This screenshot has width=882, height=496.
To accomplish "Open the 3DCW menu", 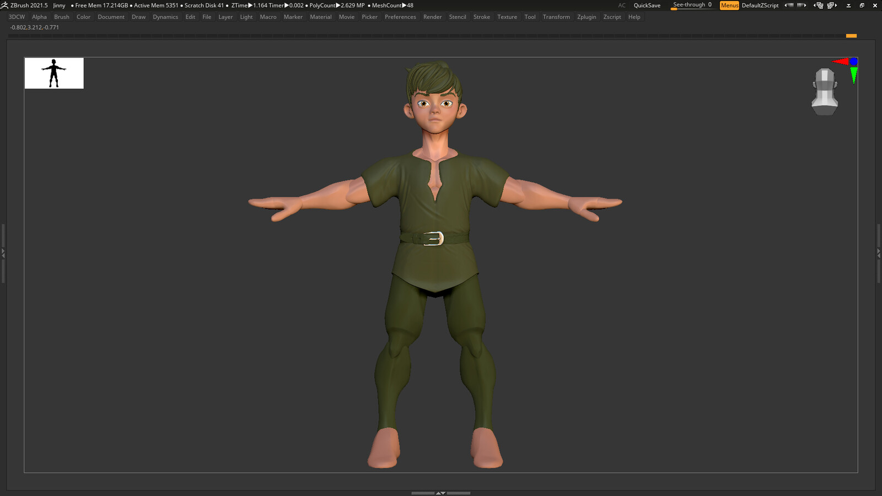I will [17, 17].
